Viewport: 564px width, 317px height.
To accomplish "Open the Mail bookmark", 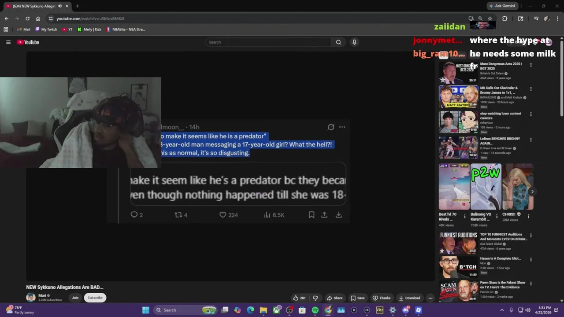I will pos(23,29).
